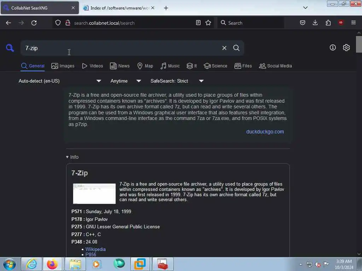The image size is (362, 271).
Task: Click the browser forward arrow
Action: 21,23
